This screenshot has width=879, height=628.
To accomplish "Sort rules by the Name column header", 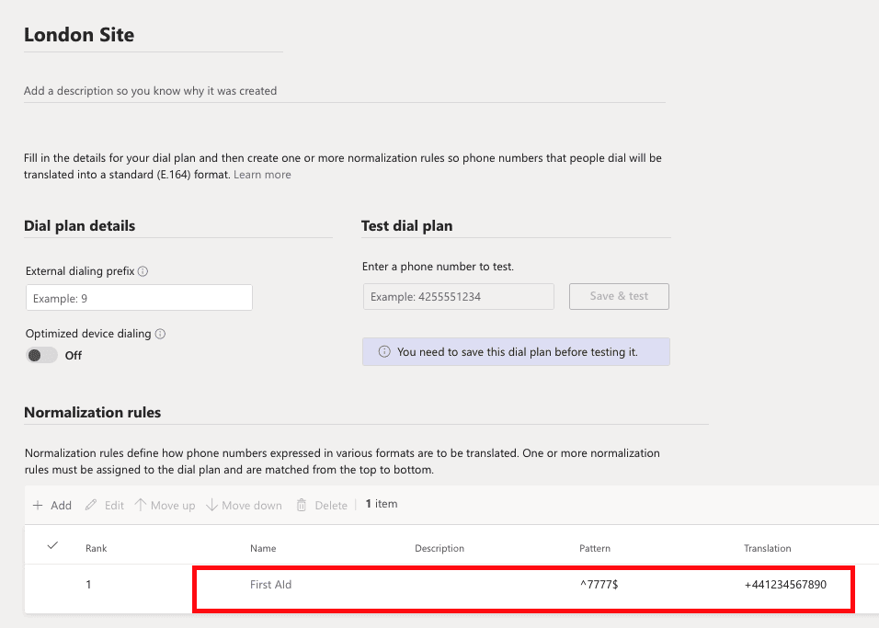I will point(263,548).
